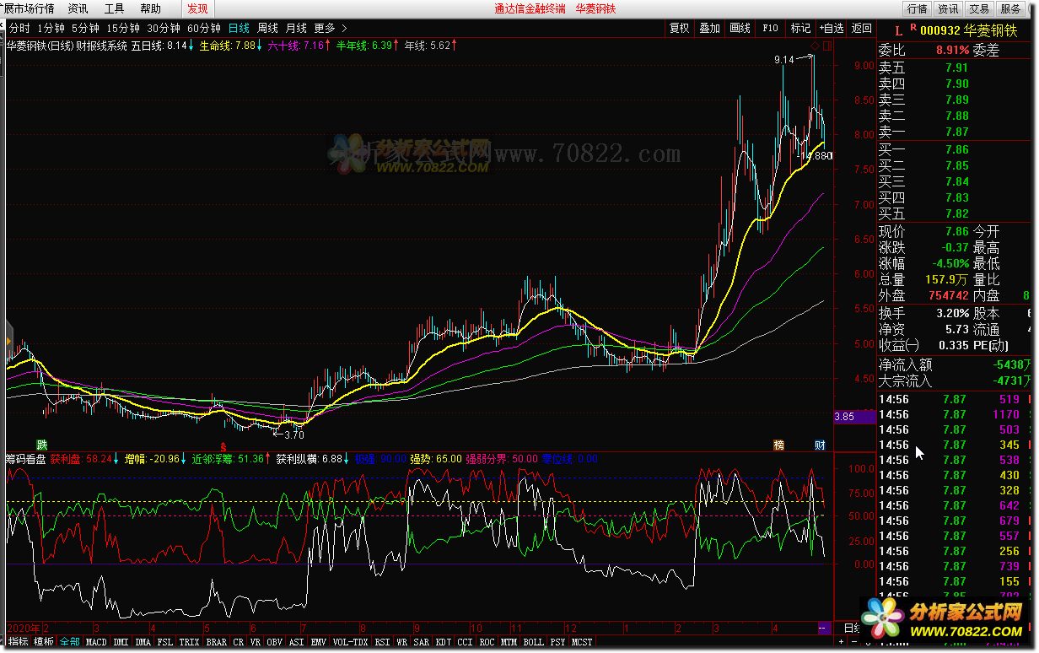The height and width of the screenshot is (653, 1039).
Task: Select the 模板 bottom tab
Action: (x=44, y=642)
